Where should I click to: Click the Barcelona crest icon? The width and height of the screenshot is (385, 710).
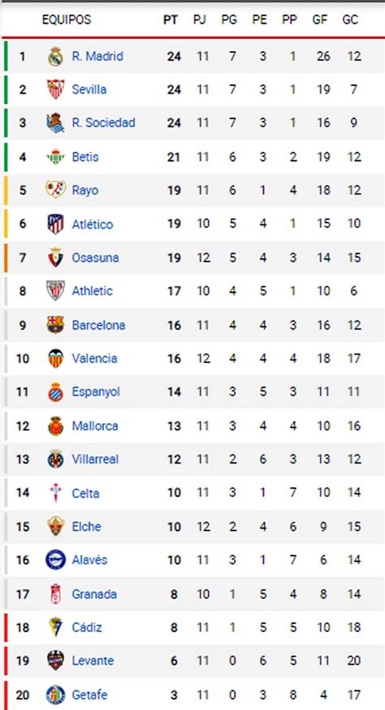click(x=56, y=325)
